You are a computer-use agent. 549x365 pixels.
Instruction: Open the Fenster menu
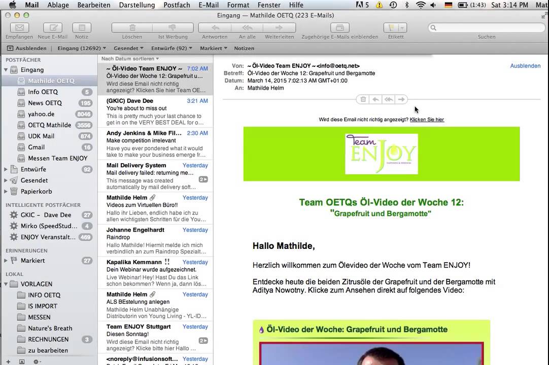coord(269,5)
